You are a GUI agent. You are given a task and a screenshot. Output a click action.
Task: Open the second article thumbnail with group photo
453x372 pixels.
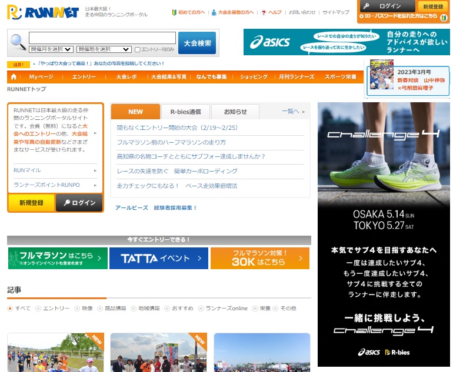(x=159, y=353)
